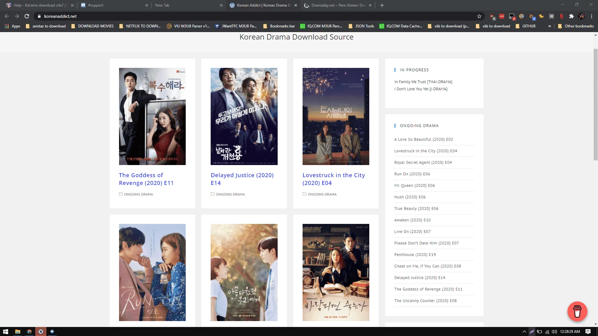Open the VIU M3U8 Parser bookmark
The width and height of the screenshot is (598, 336).
tap(189, 26)
